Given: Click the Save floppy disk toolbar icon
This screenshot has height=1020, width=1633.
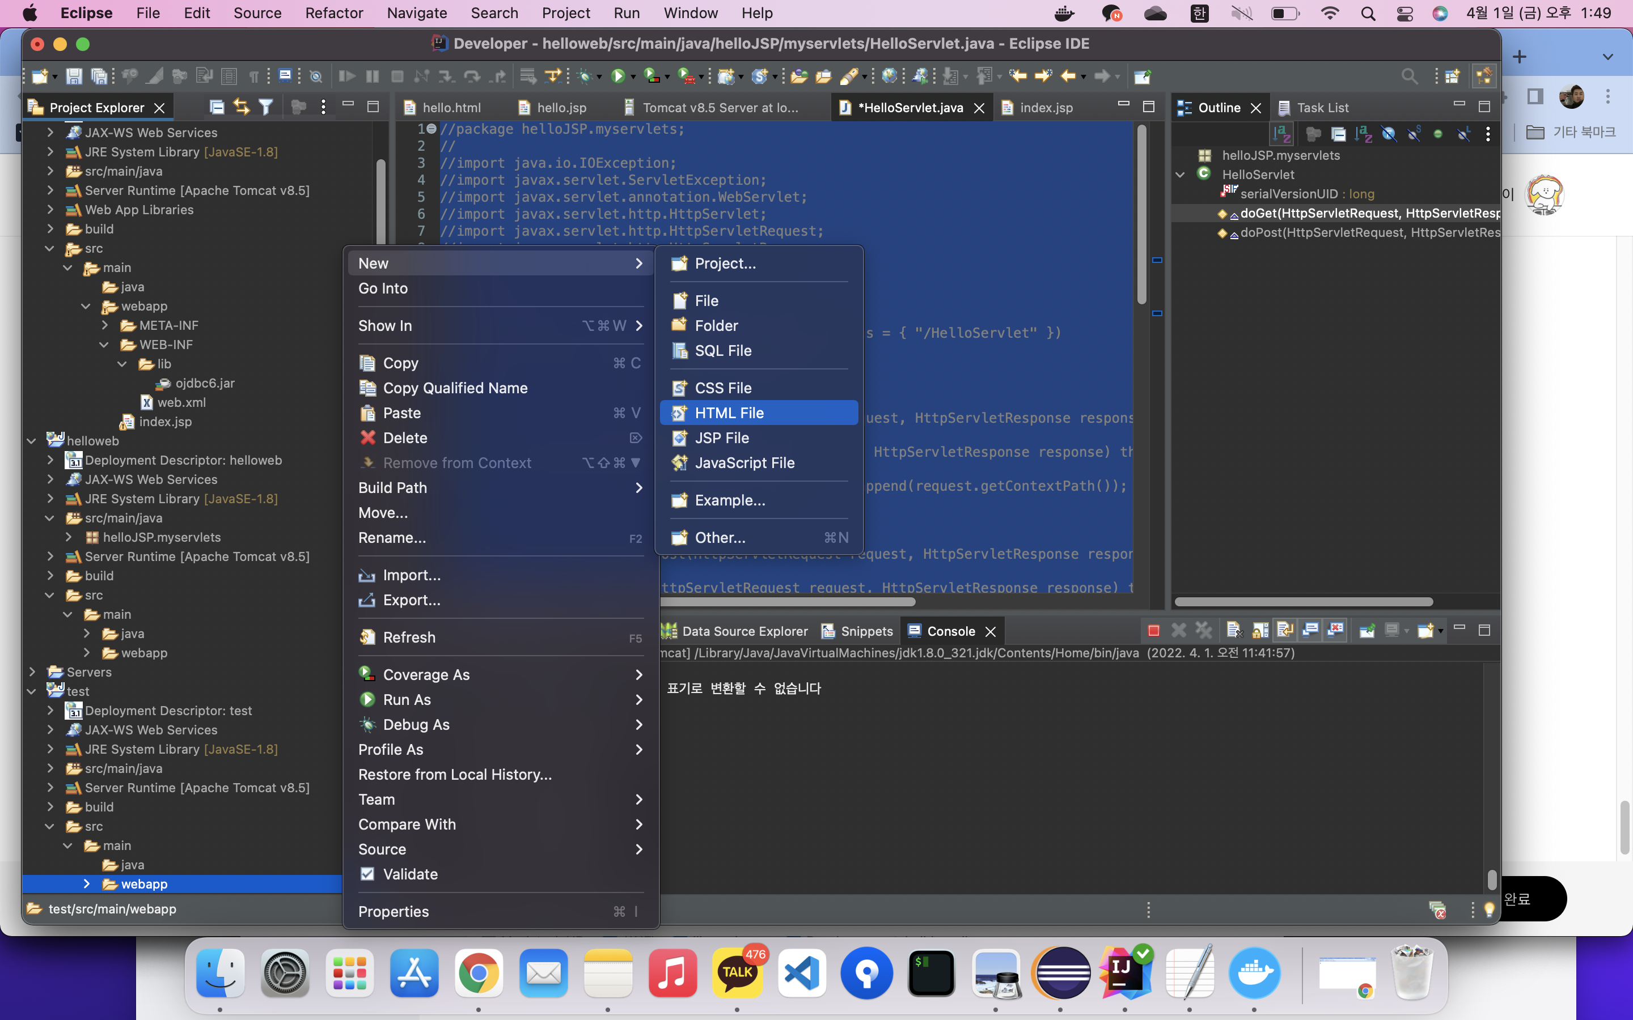Looking at the screenshot, I should click(x=74, y=76).
